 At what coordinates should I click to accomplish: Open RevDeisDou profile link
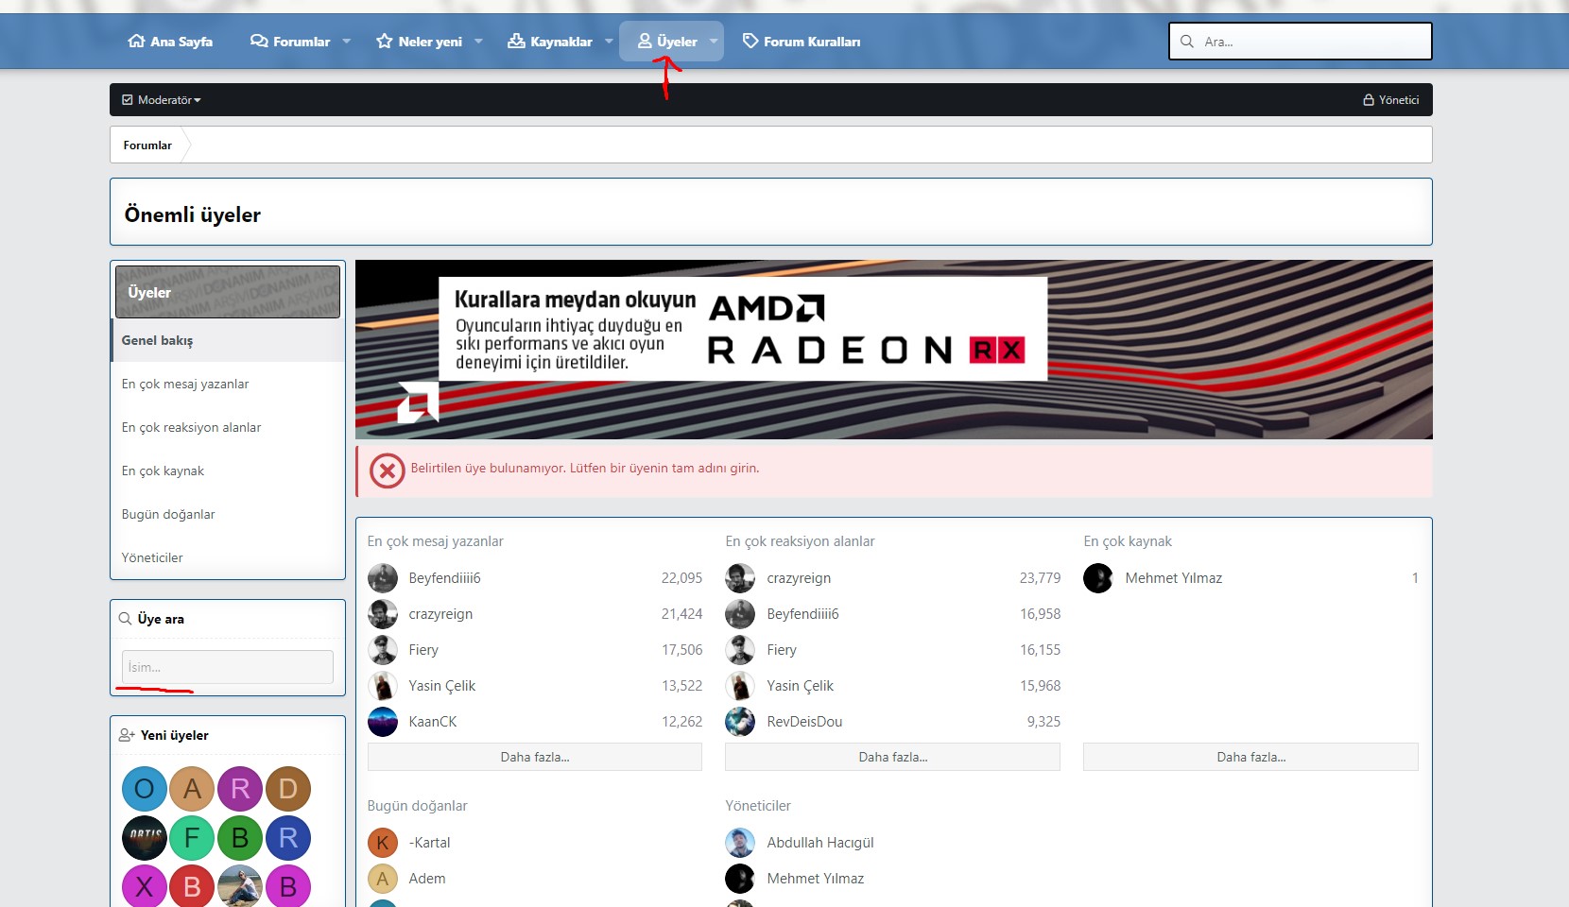[804, 722]
